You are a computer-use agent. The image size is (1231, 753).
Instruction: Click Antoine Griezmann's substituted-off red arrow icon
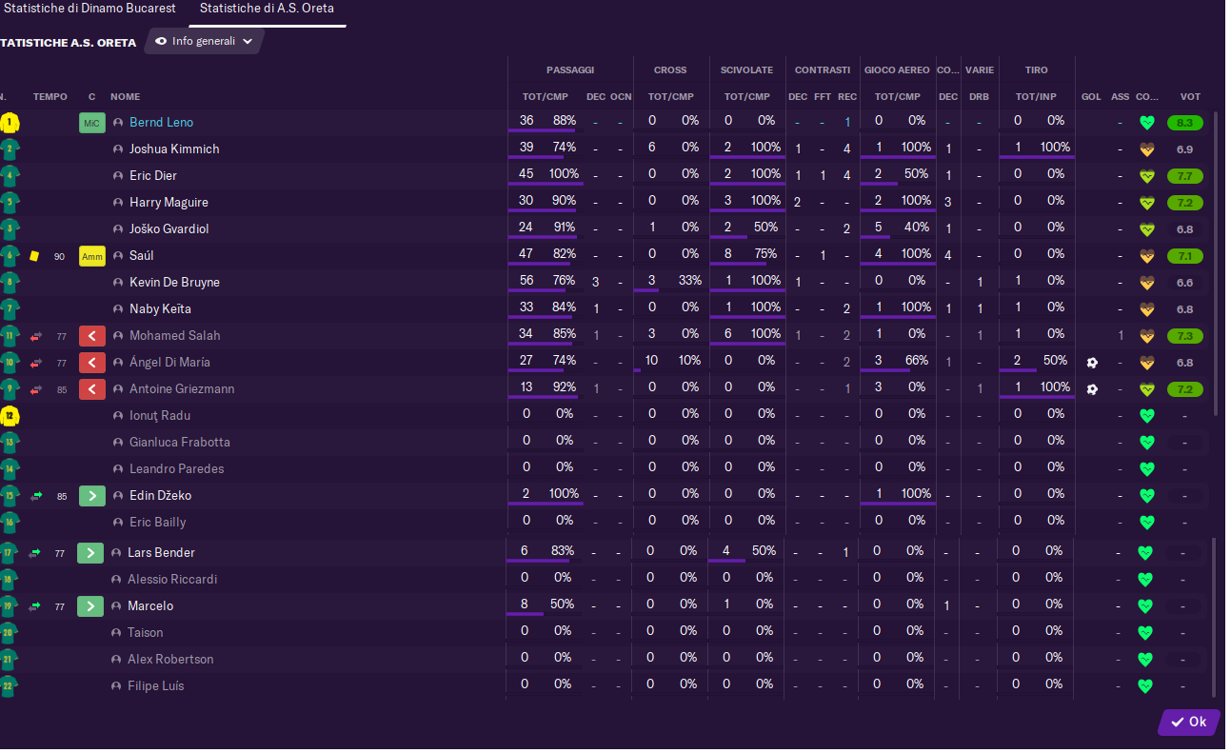[x=92, y=389]
